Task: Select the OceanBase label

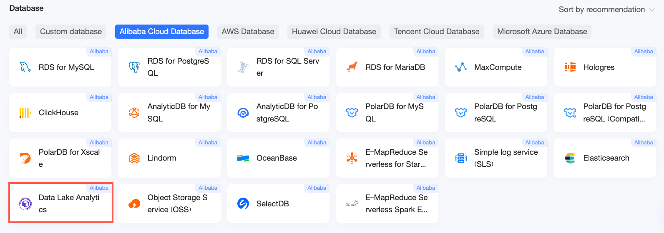Action: tap(277, 158)
